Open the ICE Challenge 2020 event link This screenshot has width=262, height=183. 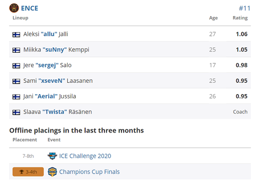click(85, 156)
